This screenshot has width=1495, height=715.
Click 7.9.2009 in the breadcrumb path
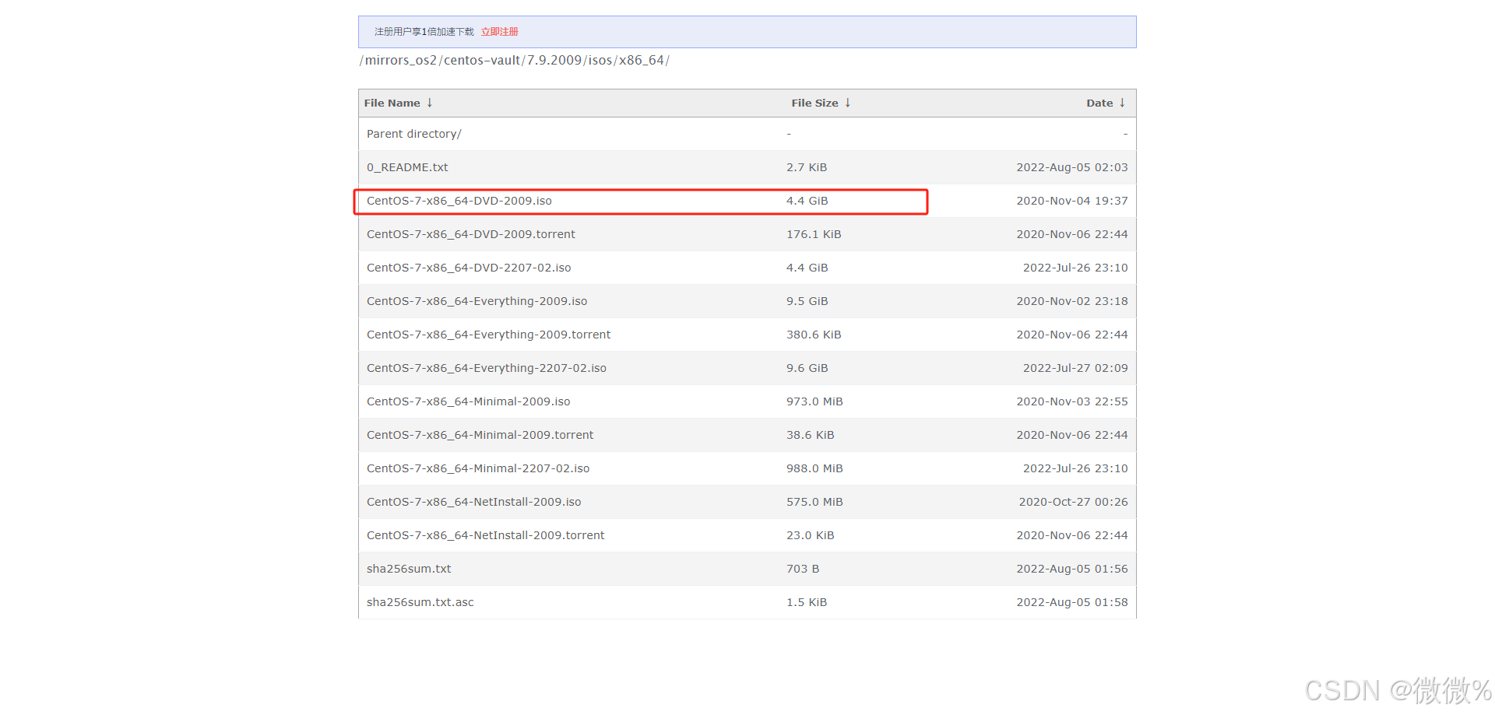click(x=554, y=60)
